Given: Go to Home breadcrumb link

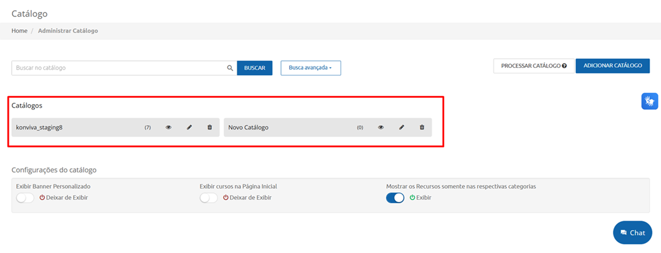Looking at the screenshot, I should 19,31.
